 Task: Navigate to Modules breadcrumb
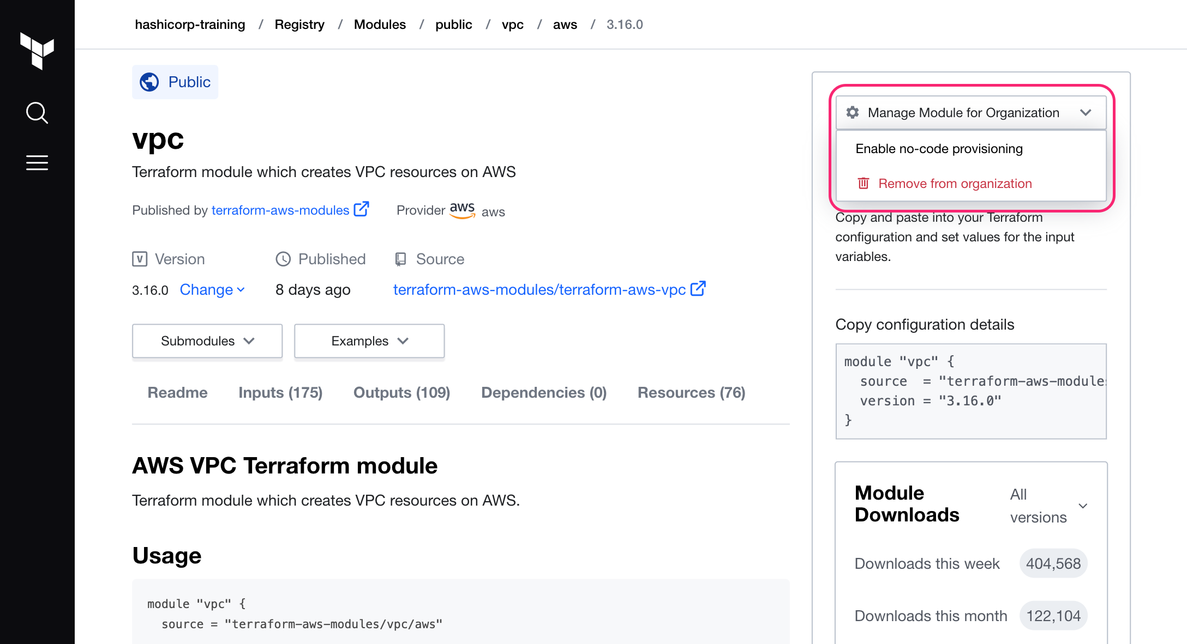pos(380,25)
